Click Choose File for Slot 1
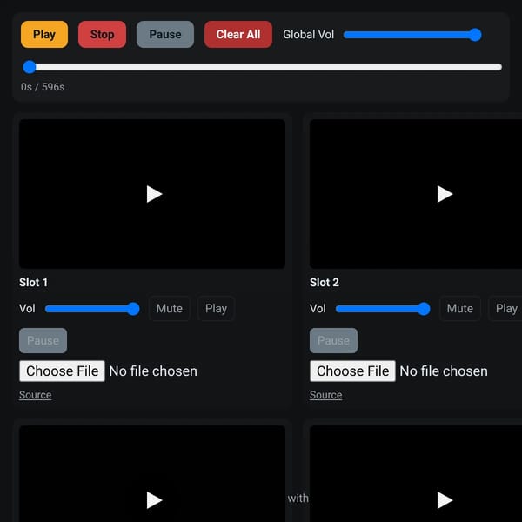The height and width of the screenshot is (522, 522). pyautogui.click(x=63, y=371)
